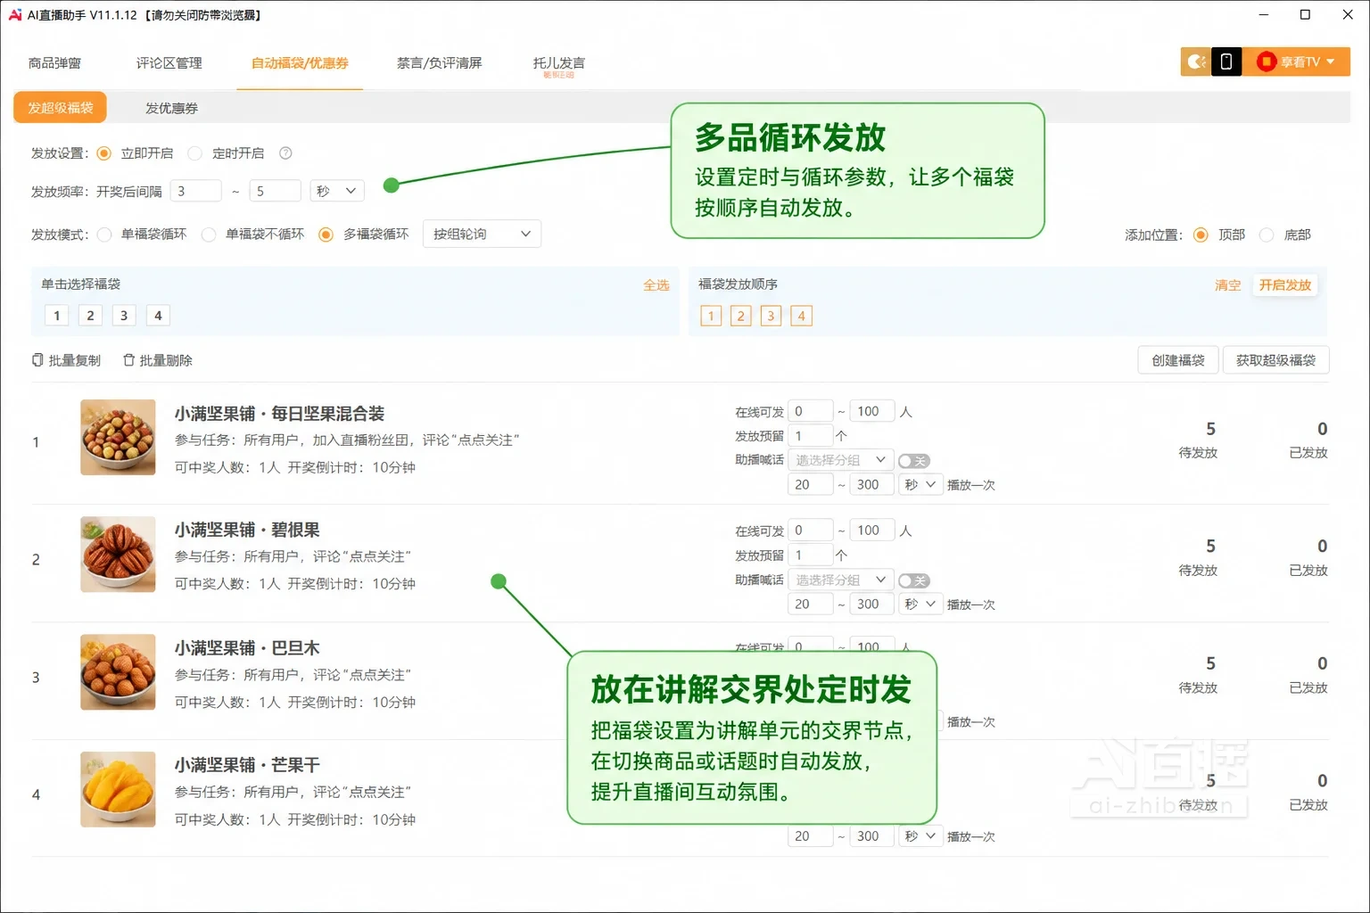The height and width of the screenshot is (913, 1370).
Task: Click the 获取超级福袋 button
Action: click(1276, 360)
